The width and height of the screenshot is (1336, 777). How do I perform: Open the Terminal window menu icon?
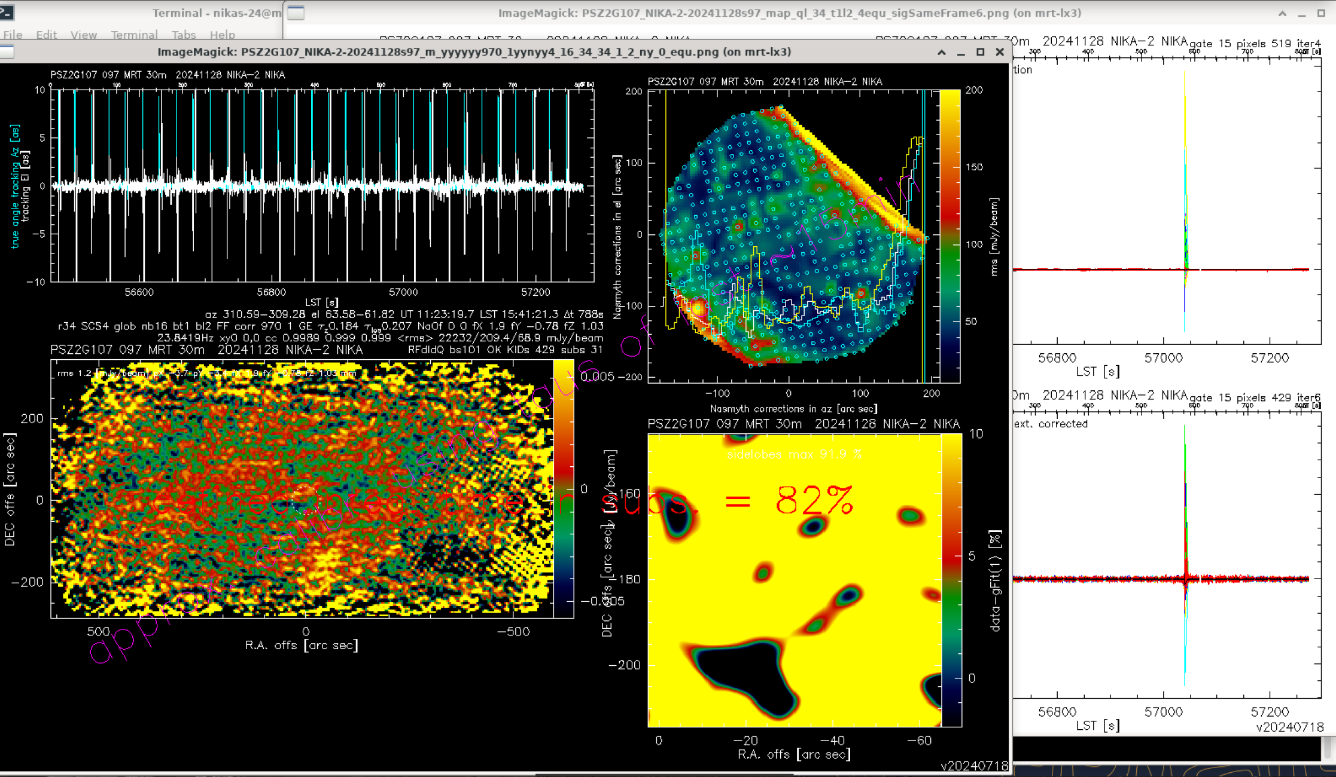pyautogui.click(x=6, y=13)
